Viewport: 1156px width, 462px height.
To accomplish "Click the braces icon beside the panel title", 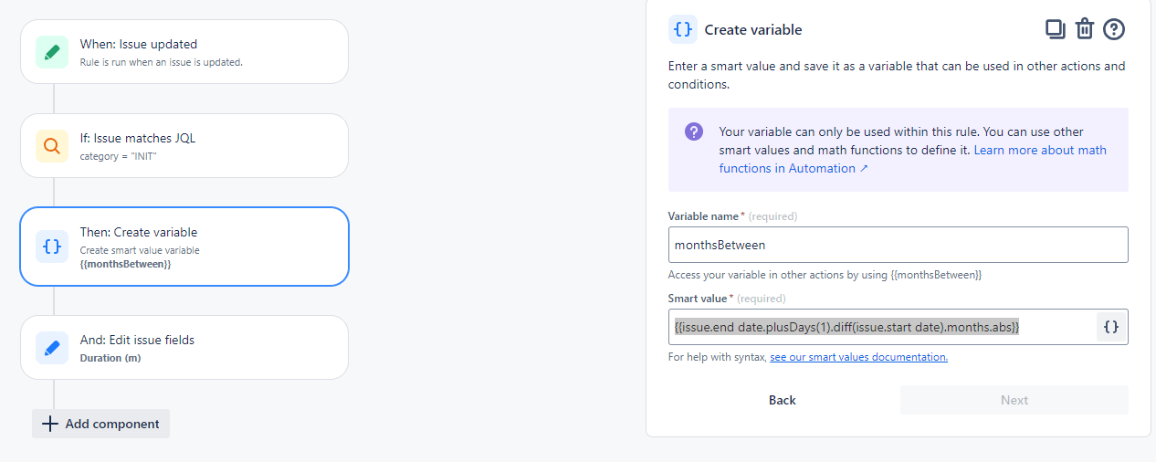I will [683, 29].
